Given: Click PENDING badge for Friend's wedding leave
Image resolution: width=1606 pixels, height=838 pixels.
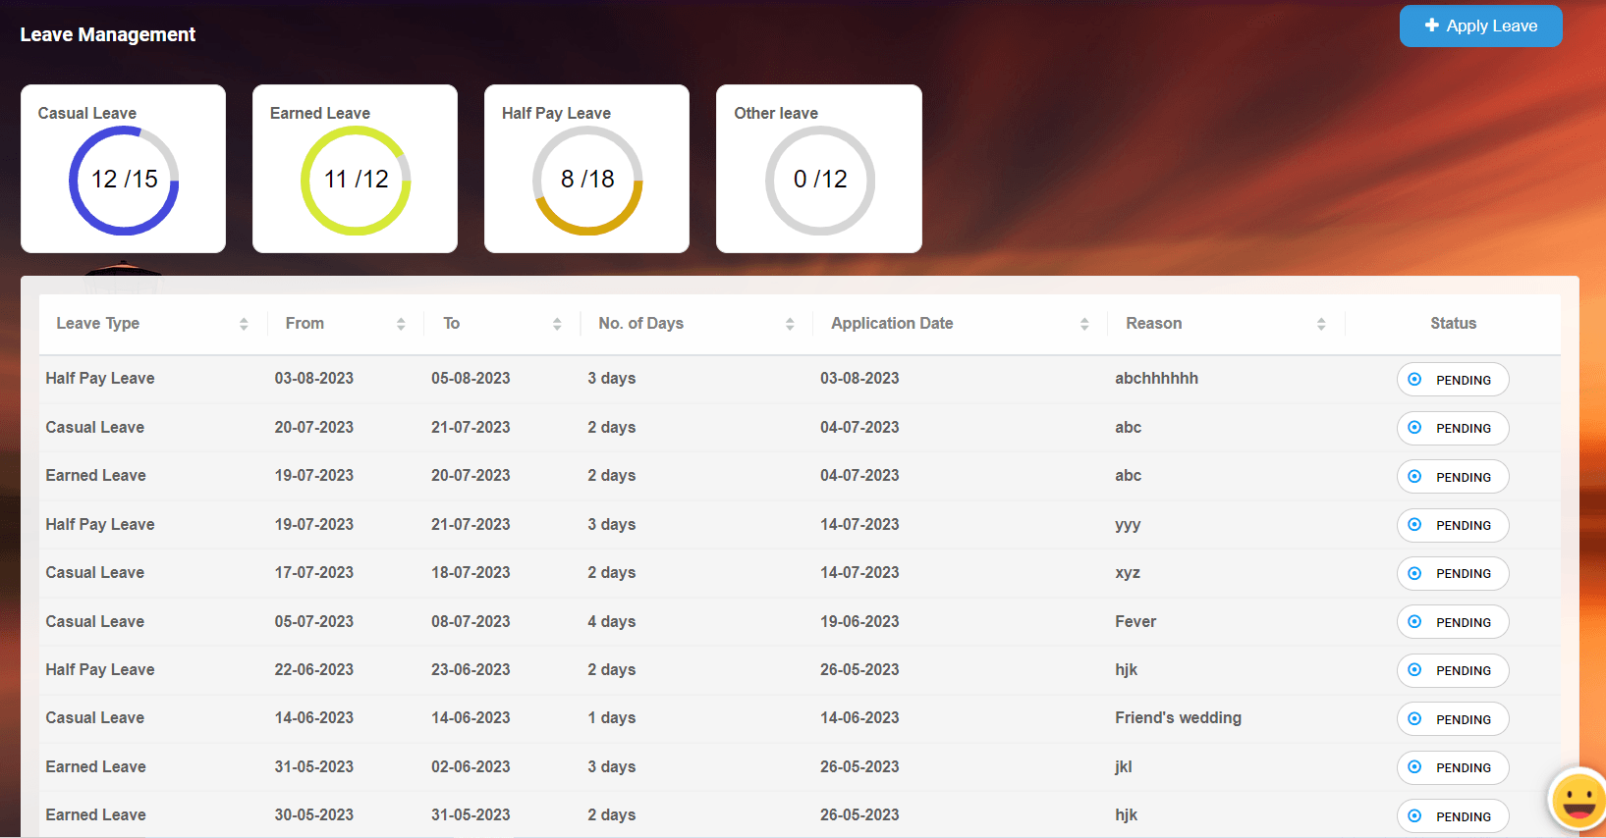Looking at the screenshot, I should click(1452, 719).
